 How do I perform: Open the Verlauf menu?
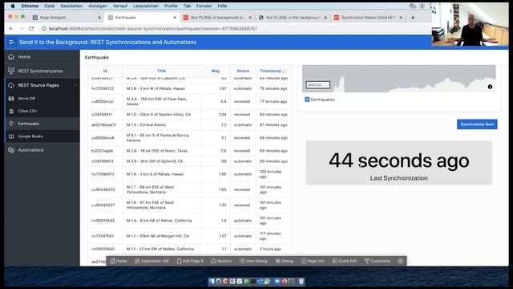point(120,6)
